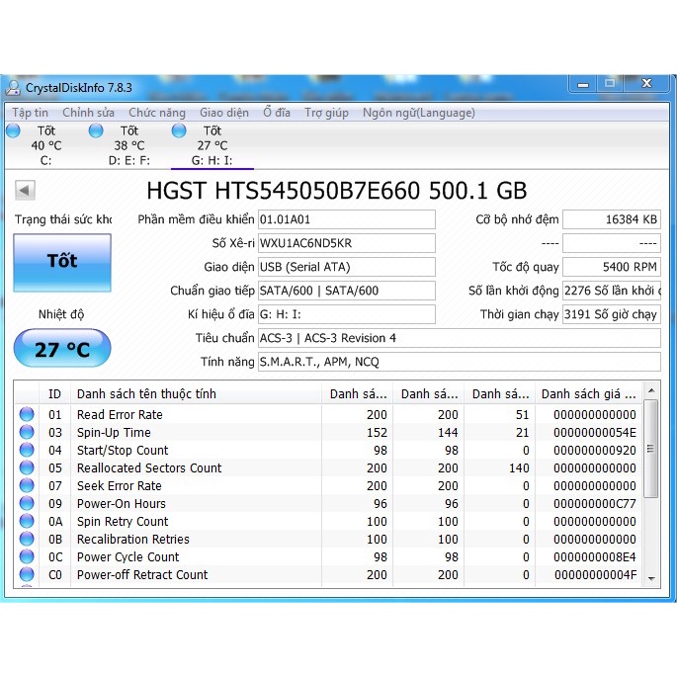Click scroll down arrow of attribute list
The height and width of the screenshot is (677, 677).
point(651,578)
